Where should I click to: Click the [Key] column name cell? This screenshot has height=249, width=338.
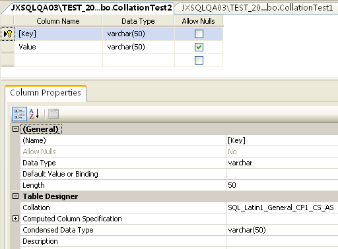[58, 34]
